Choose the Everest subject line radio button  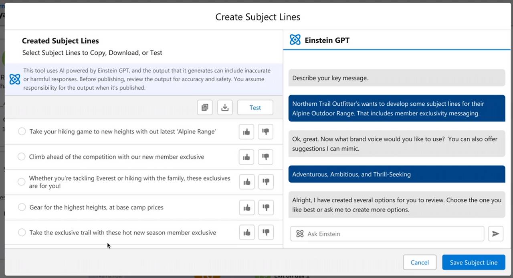[22, 182]
